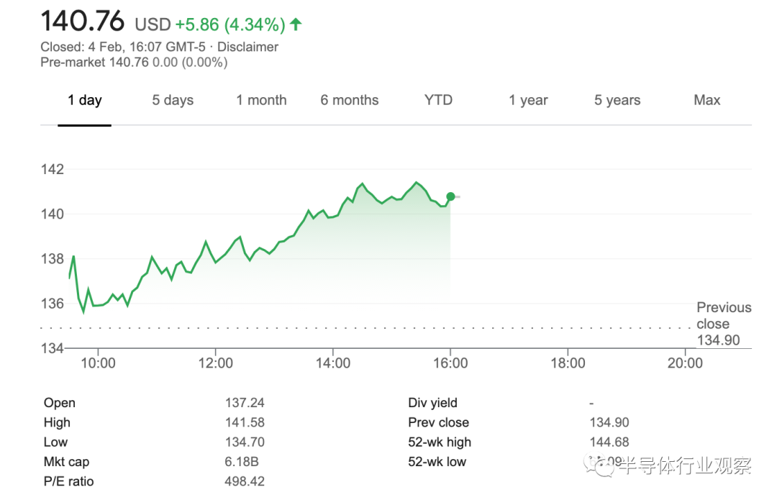Select the 1 day tab
This screenshot has width=777, height=500.
click(x=84, y=101)
